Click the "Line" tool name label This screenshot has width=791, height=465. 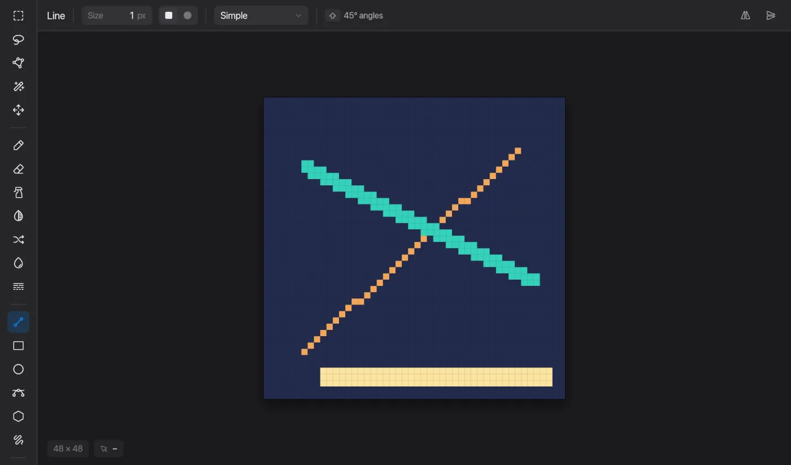56,16
